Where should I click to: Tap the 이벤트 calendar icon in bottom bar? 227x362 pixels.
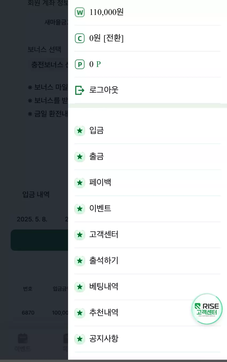coord(23,338)
